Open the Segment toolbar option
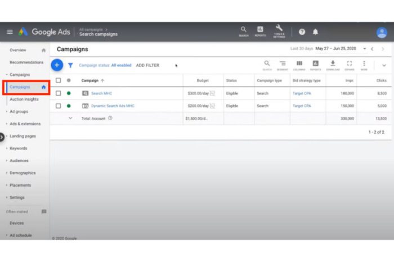 click(283, 65)
